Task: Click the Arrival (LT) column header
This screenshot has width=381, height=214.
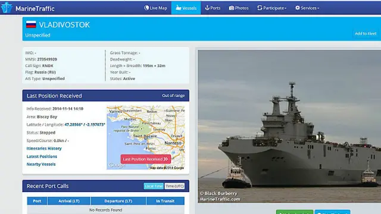Action: pos(69,201)
